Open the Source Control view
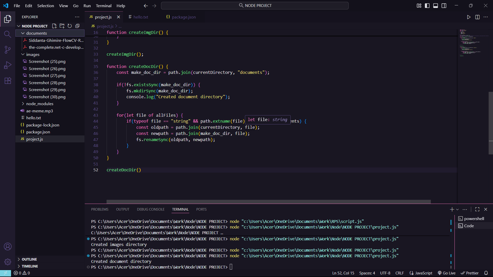The image size is (493, 277). [x=7, y=50]
